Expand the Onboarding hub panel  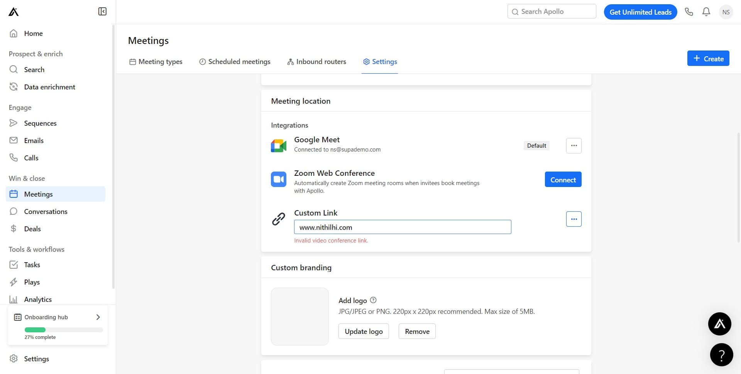tap(98, 317)
